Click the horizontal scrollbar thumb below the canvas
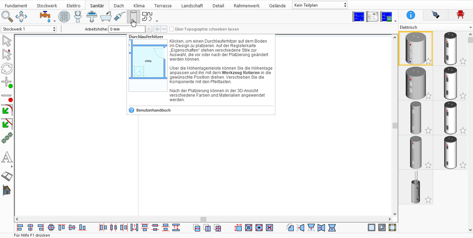Screen dimensions: 473x238 tap(203, 219)
